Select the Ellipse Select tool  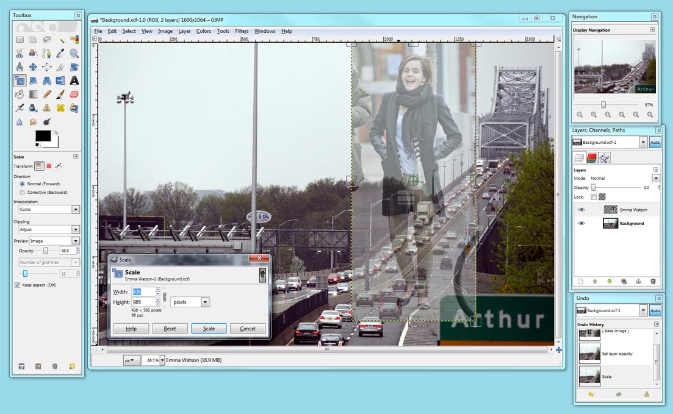tap(33, 40)
